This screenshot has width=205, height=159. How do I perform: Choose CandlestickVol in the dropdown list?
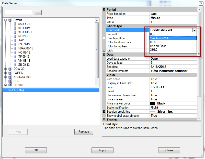(173, 38)
